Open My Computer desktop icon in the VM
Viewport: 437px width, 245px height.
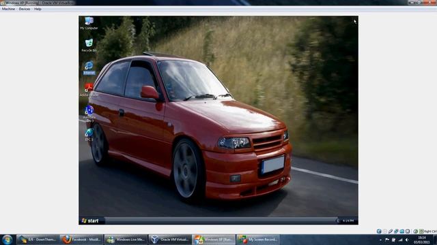pos(89,23)
